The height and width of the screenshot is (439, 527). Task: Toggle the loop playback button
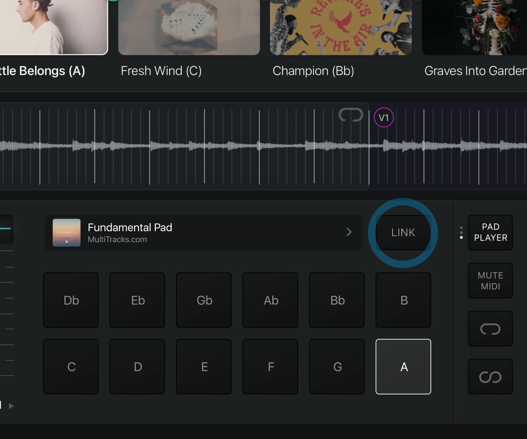[490, 329]
